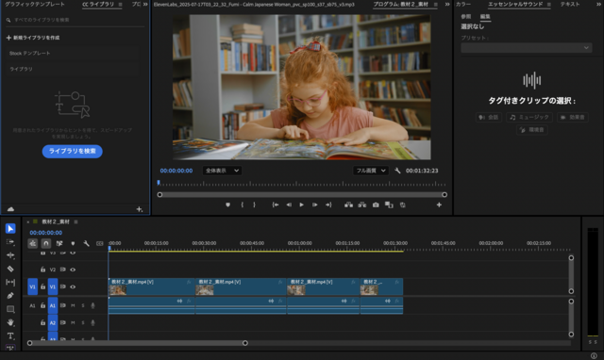Mute audio track A2
Viewport: 604px width, 360px height.
(x=73, y=322)
